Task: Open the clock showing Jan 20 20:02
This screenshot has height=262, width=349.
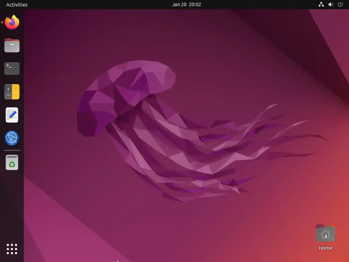Action: click(x=186, y=4)
